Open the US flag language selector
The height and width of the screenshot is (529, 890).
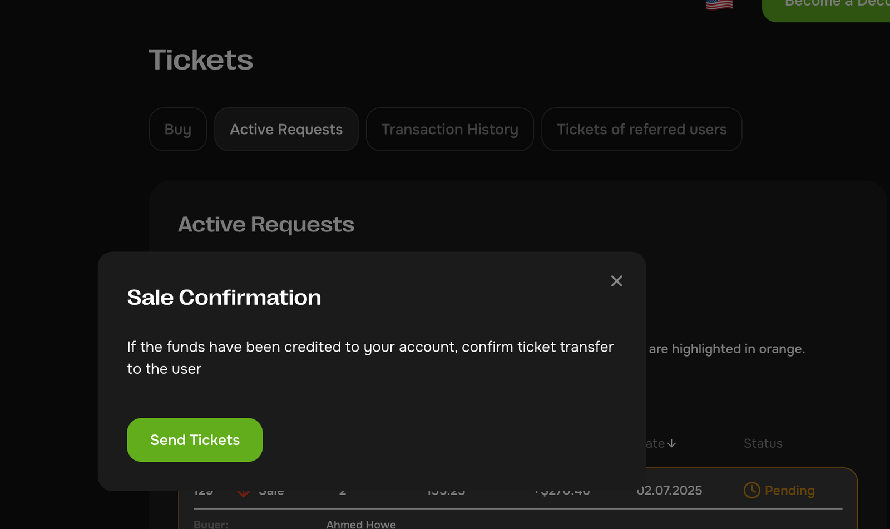(719, 5)
